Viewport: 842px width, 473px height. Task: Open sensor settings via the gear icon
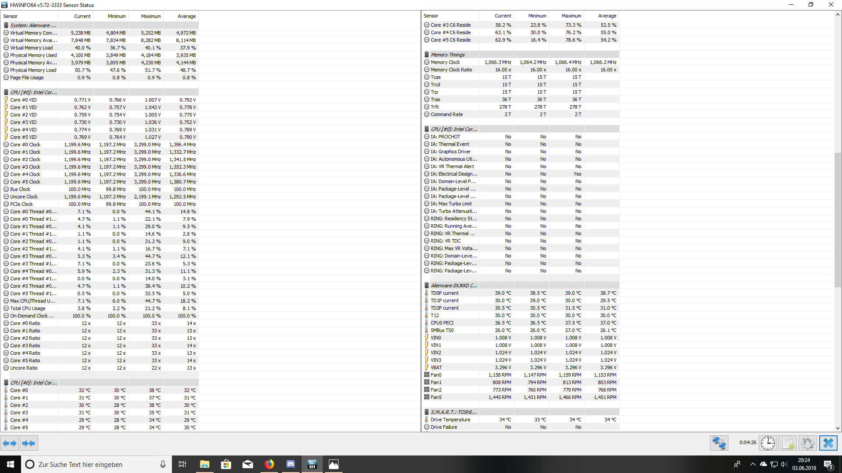pos(807,443)
